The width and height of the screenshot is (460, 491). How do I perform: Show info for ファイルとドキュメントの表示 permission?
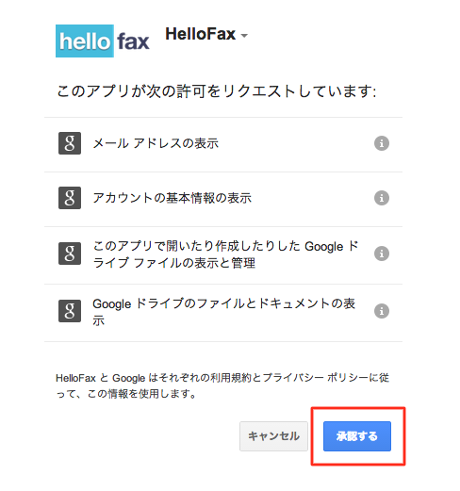point(382,311)
